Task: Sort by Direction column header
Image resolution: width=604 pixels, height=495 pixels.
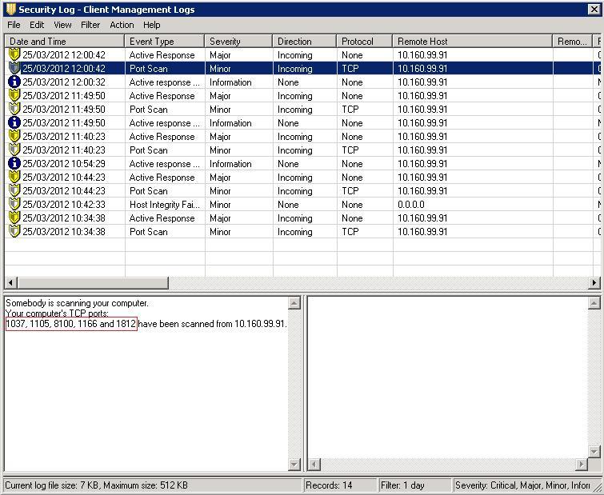Action: click(x=304, y=42)
